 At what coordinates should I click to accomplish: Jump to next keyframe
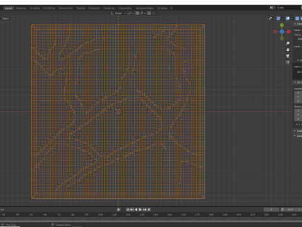tap(145, 209)
